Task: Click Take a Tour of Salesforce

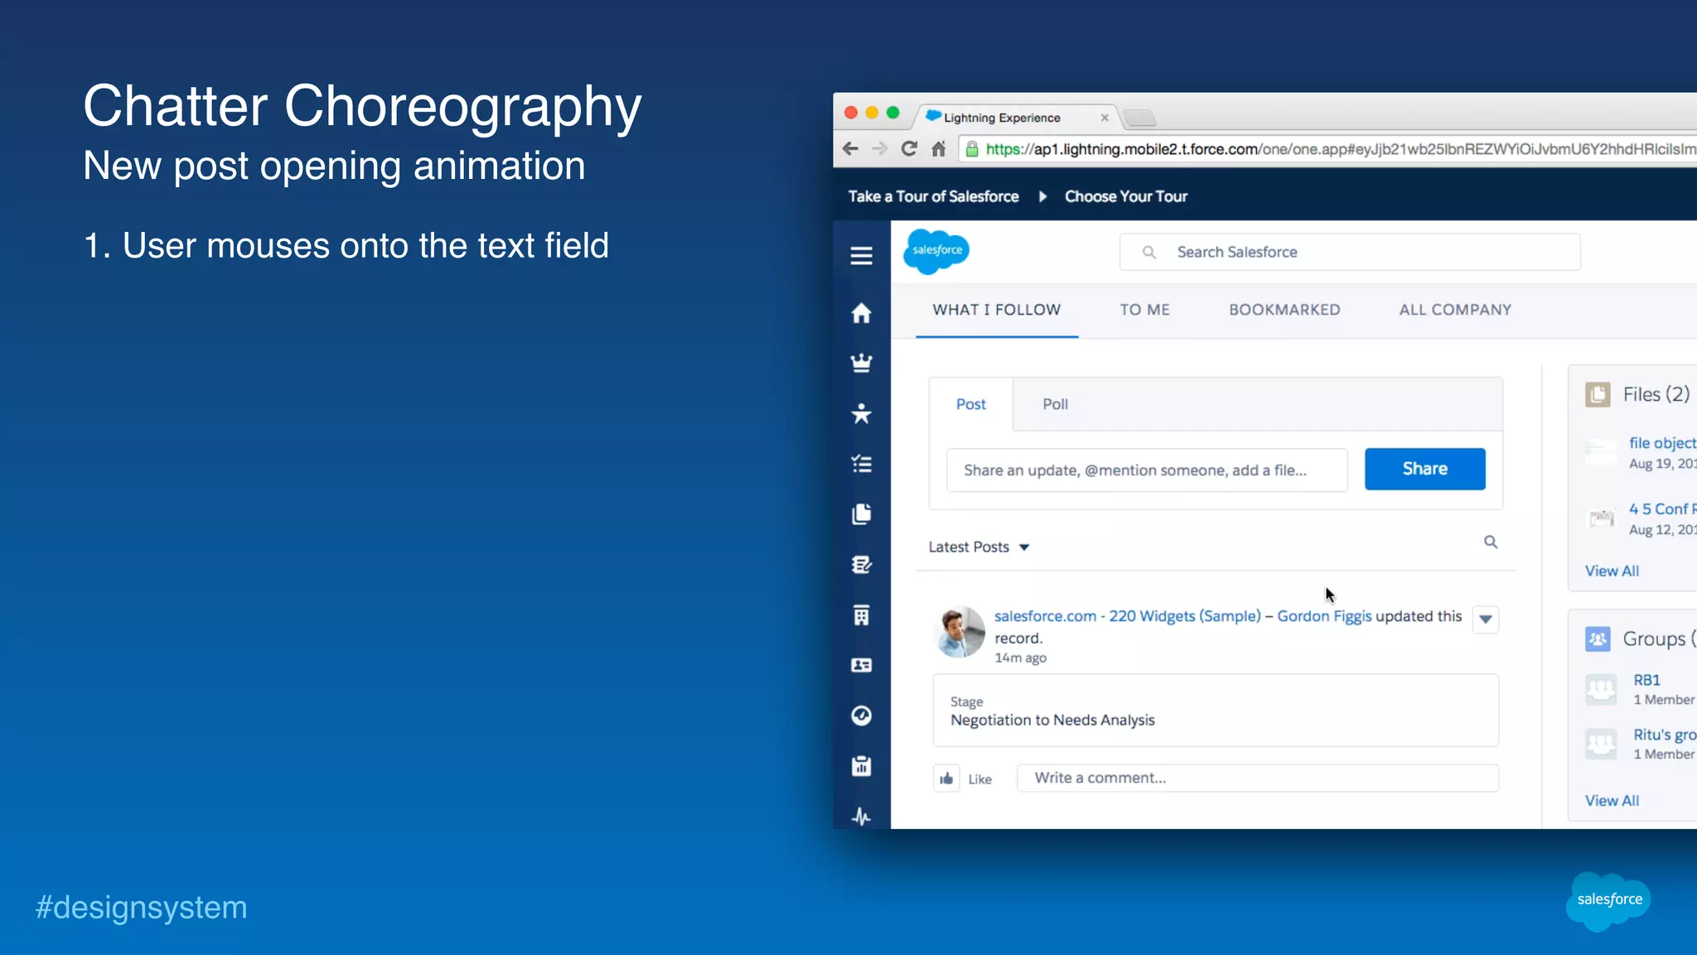Action: coord(933,196)
